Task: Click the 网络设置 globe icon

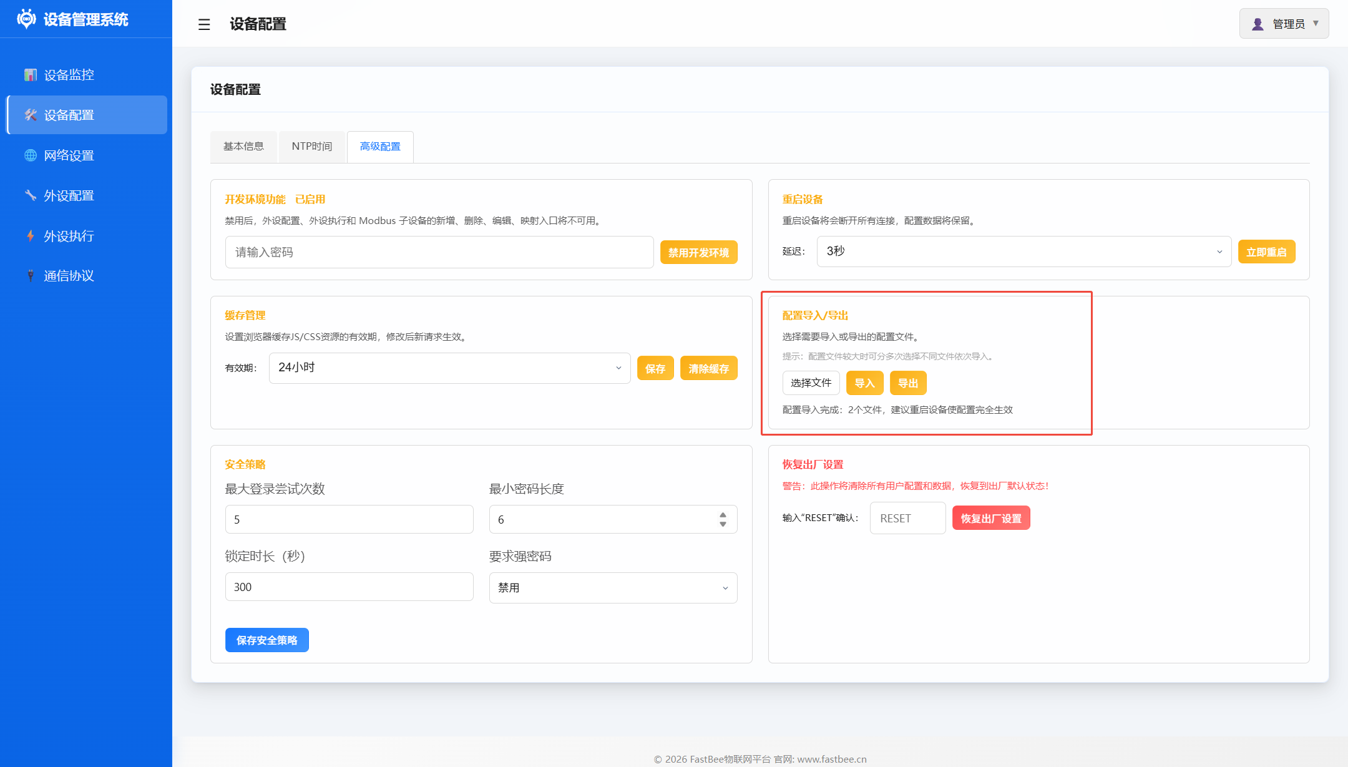Action: pos(31,155)
